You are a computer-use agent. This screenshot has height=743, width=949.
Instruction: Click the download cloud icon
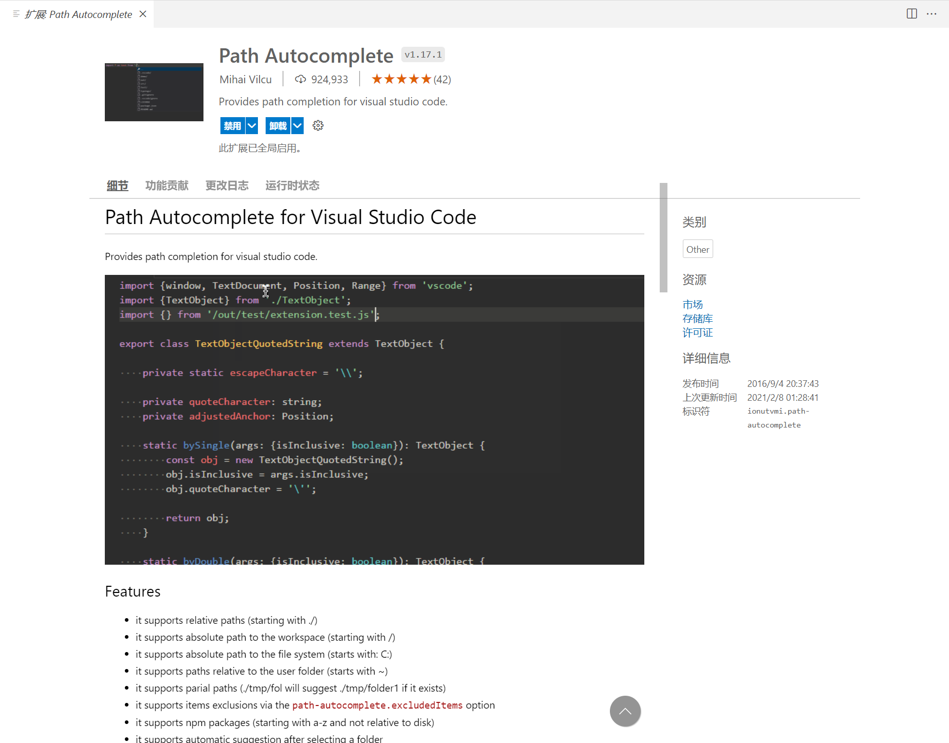click(x=301, y=79)
